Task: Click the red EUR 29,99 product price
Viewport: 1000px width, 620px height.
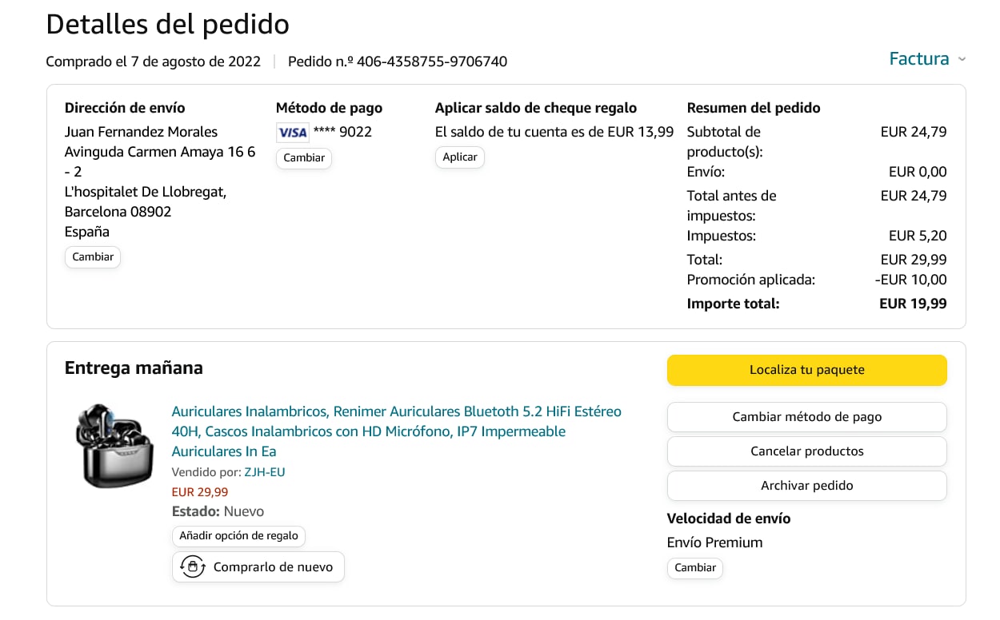Action: 200,492
